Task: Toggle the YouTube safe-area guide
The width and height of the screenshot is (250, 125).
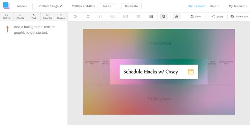Action: [x=176, y=16]
